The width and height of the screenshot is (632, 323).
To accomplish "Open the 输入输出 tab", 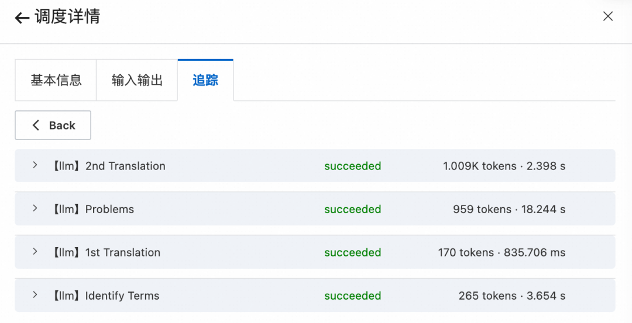I will [137, 80].
